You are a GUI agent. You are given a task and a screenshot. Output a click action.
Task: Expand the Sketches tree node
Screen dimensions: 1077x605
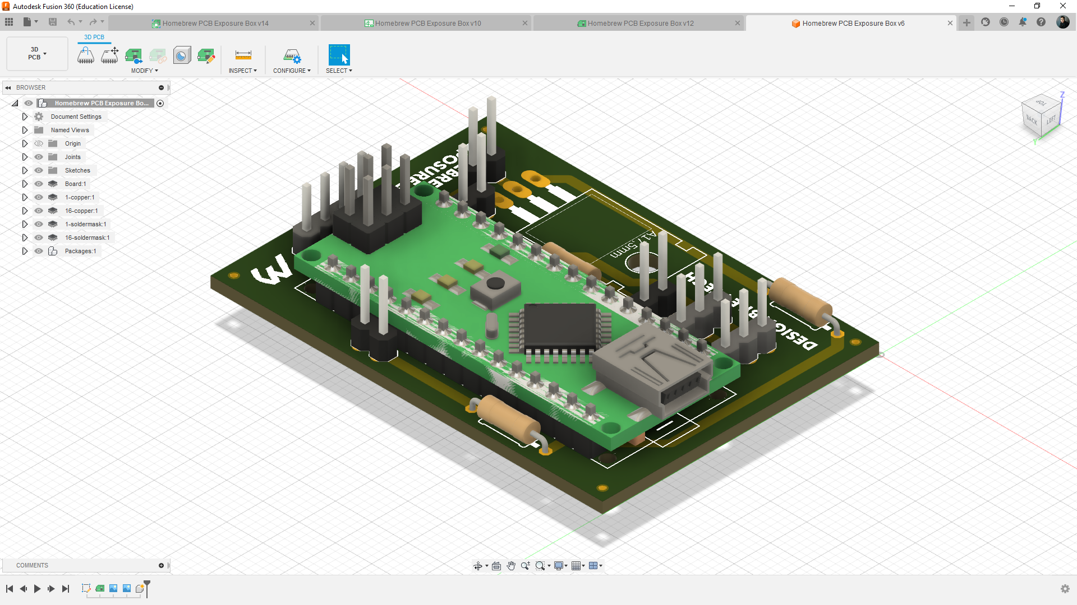25,170
